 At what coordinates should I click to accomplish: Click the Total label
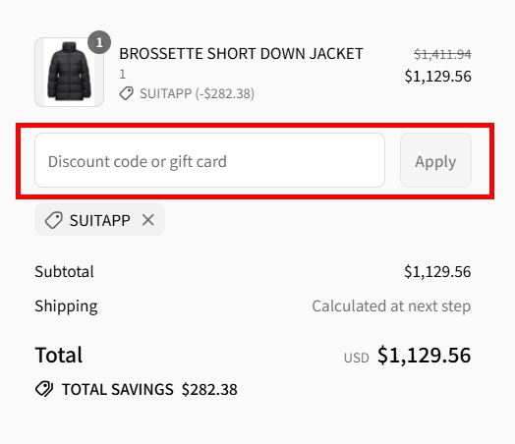(59, 355)
